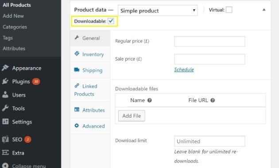This screenshot has width=279, height=168.
Task: Uncheck the Downloadable checkbox
Action: [111, 21]
